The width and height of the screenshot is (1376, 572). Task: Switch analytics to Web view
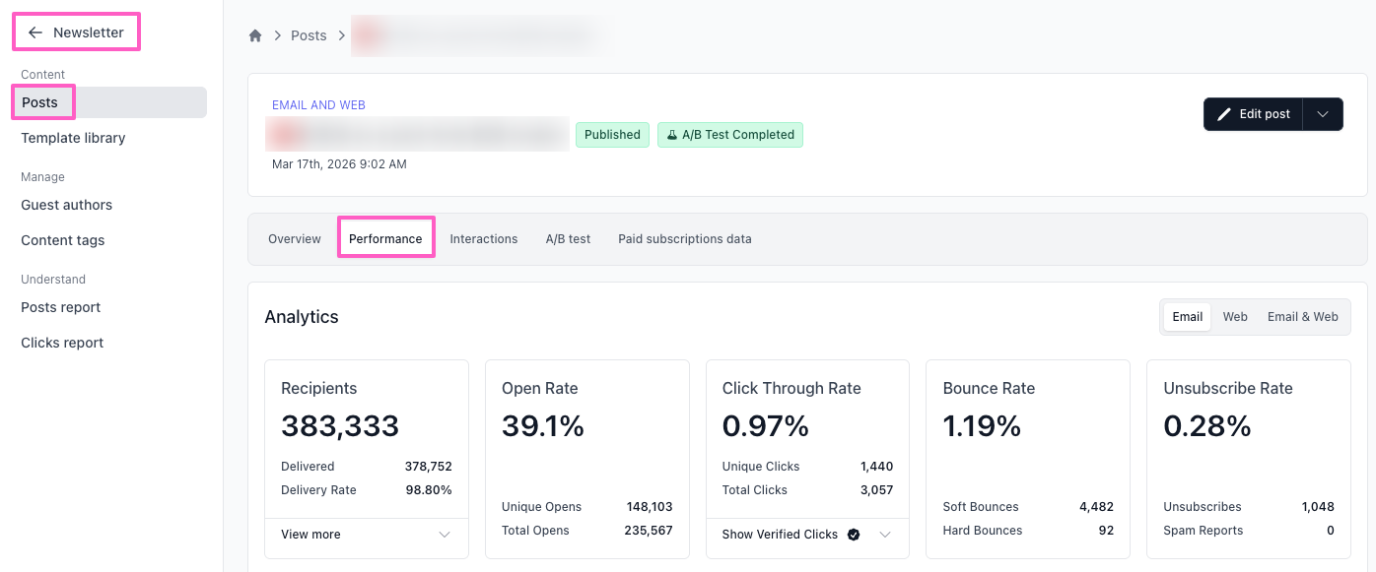tap(1235, 317)
